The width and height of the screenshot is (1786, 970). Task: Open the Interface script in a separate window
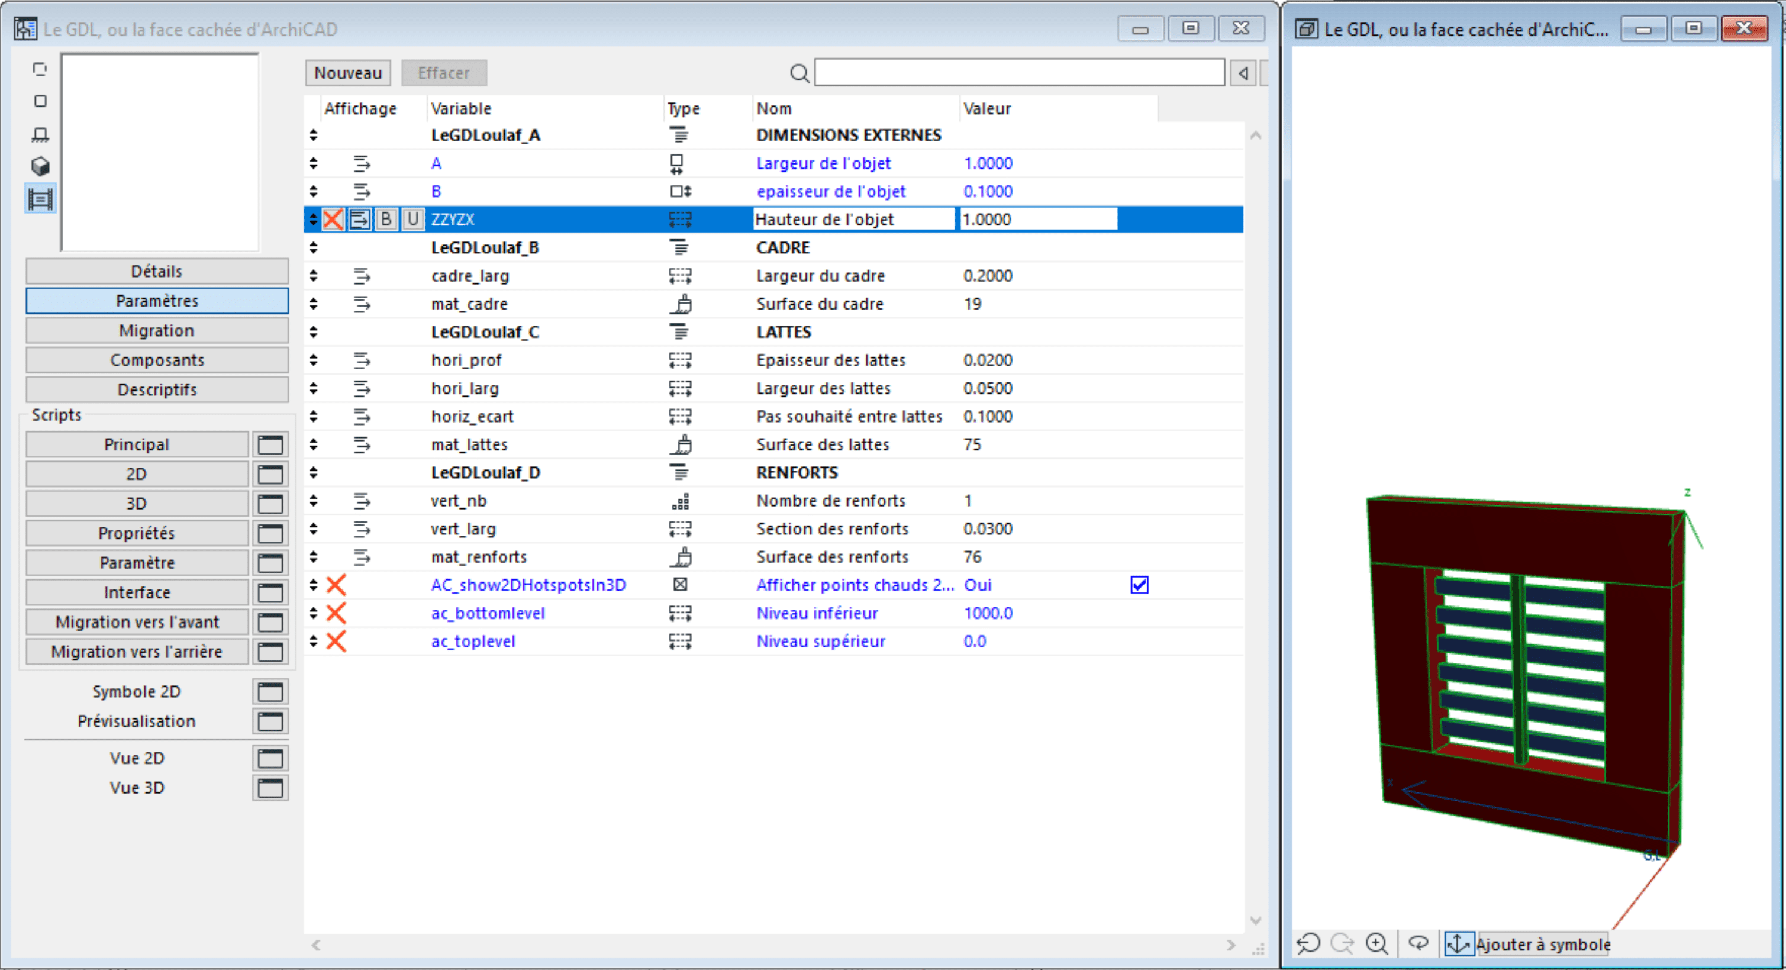tap(270, 593)
